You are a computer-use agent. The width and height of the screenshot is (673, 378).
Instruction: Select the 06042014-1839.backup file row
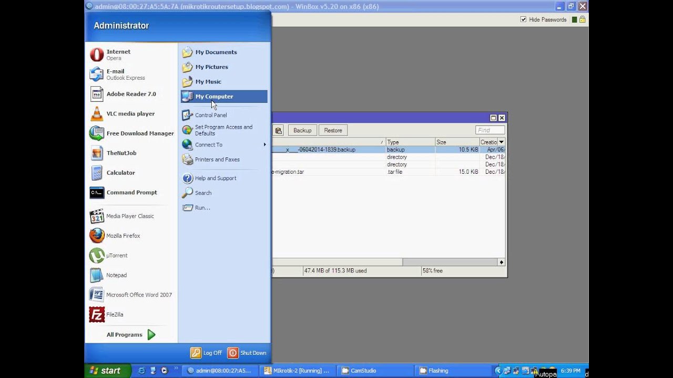click(x=389, y=150)
